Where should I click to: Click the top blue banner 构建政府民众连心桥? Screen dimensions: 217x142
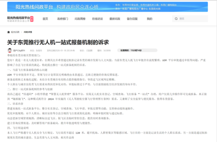107,7
